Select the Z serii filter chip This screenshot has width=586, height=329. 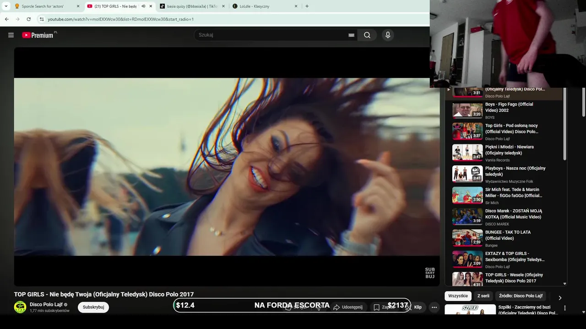click(x=483, y=296)
